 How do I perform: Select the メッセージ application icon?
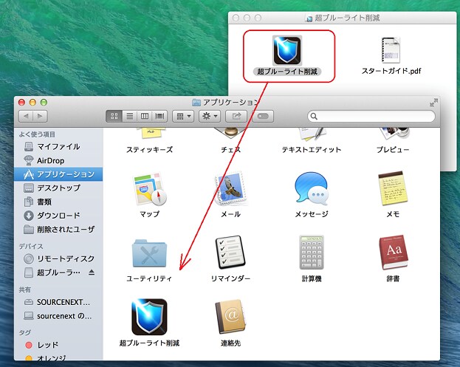(312, 188)
